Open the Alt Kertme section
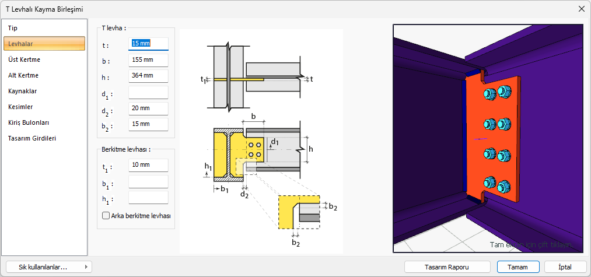The image size is (591, 277). [44, 75]
